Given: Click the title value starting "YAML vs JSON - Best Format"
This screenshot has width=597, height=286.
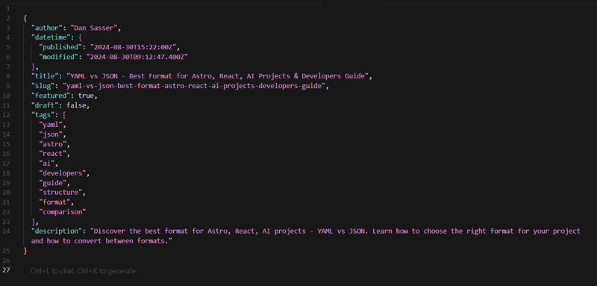Looking at the screenshot, I should tap(217, 76).
